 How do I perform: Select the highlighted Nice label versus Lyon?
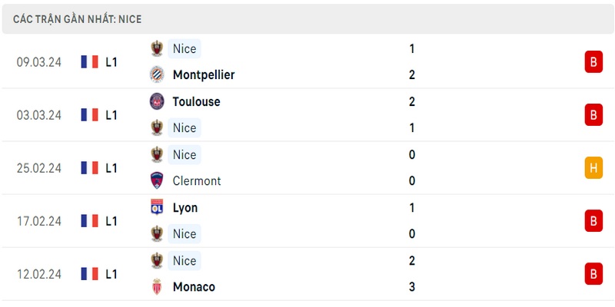pyautogui.click(x=184, y=234)
